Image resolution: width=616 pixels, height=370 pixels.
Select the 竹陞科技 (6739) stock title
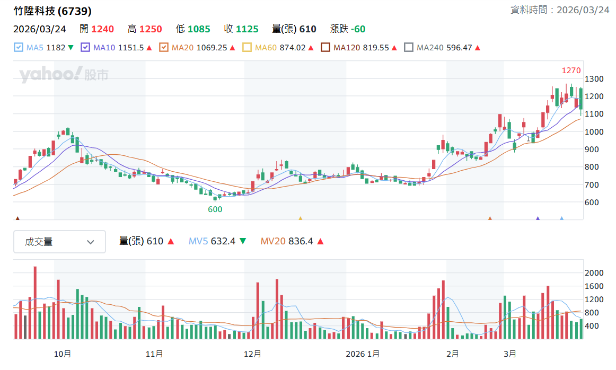click(52, 11)
